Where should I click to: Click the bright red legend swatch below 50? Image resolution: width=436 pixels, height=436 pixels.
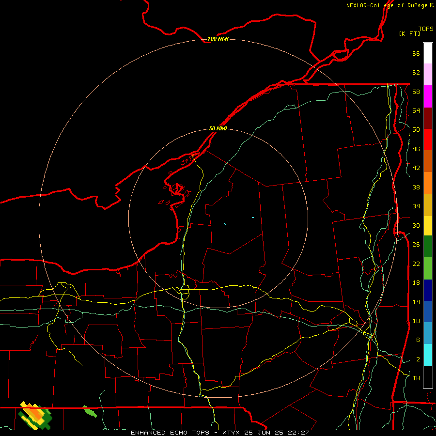coord(428,140)
